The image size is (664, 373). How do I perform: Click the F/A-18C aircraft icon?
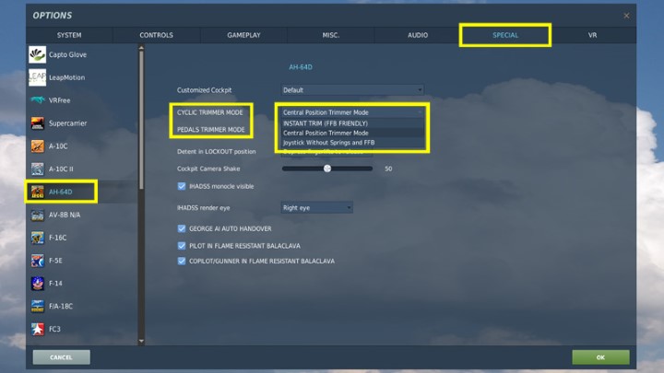(37, 306)
